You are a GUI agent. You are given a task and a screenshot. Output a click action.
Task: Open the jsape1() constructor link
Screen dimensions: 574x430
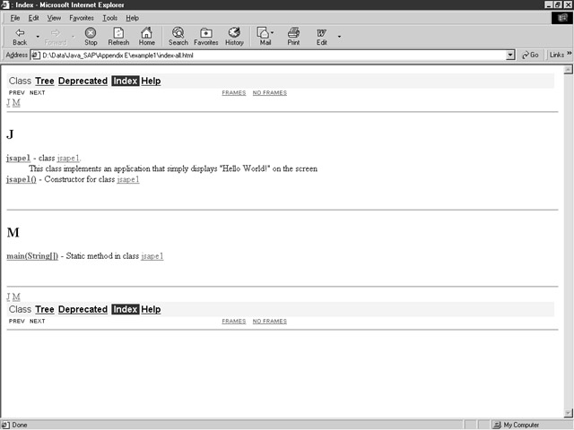tap(22, 179)
